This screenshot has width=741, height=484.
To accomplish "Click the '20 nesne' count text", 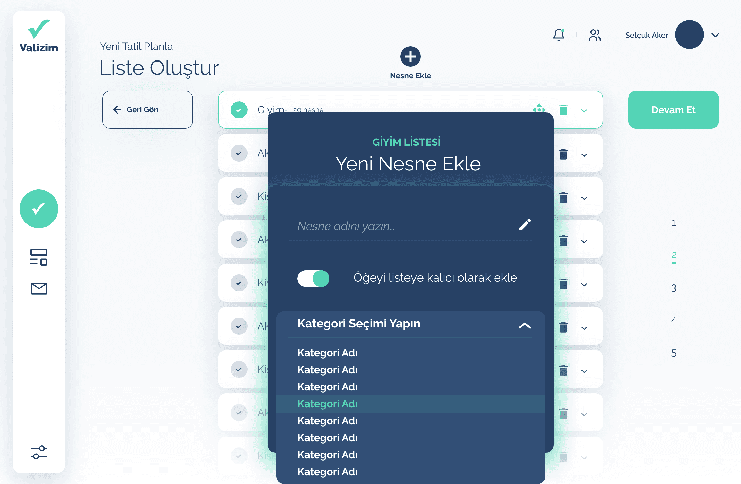I will 308,110.
